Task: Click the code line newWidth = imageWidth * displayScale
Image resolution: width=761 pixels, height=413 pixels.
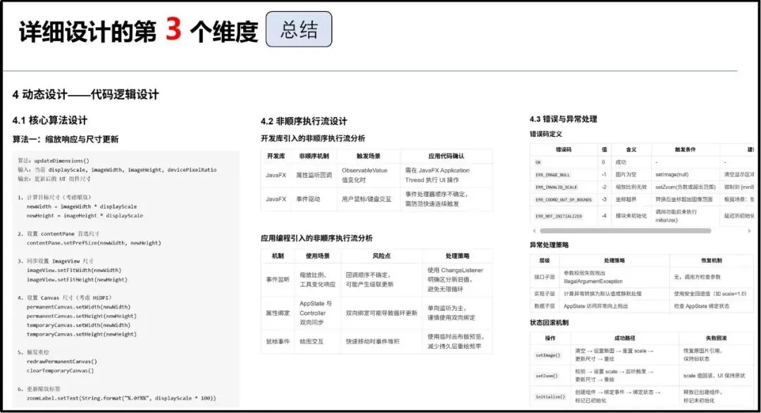Action: coord(82,207)
